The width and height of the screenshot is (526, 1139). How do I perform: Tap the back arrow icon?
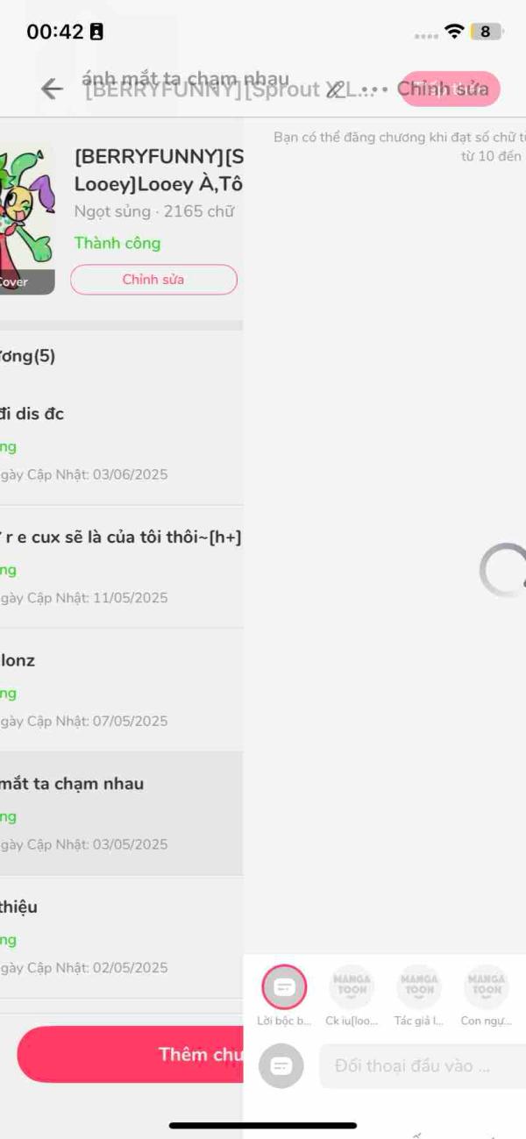click(x=52, y=89)
